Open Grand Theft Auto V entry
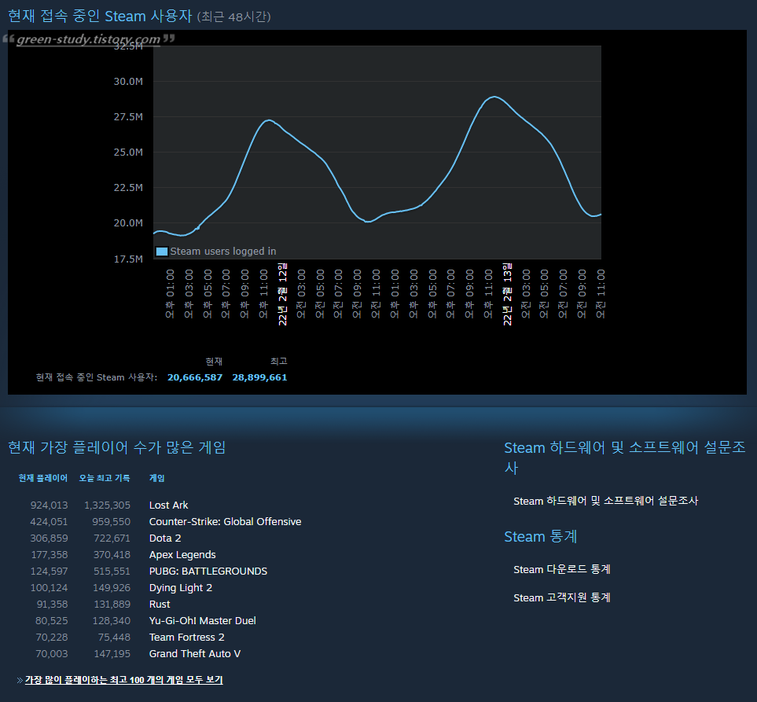Screen dimensions: 757x702 [195, 654]
